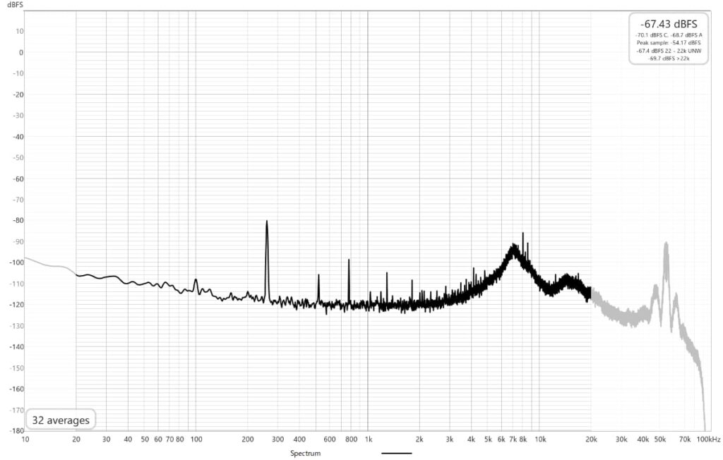Click the tallest peak near 250 Hz
This screenshot has width=723, height=460.
coord(266,222)
